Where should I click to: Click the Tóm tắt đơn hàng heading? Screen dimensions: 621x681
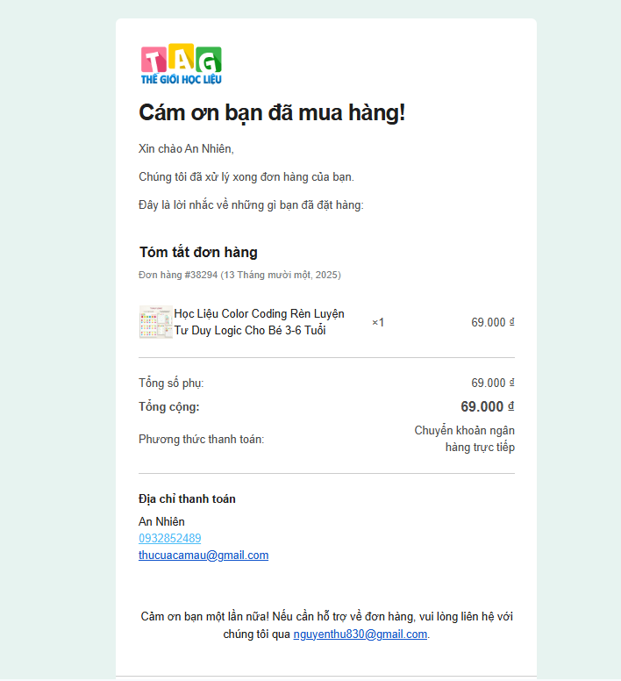pos(198,253)
